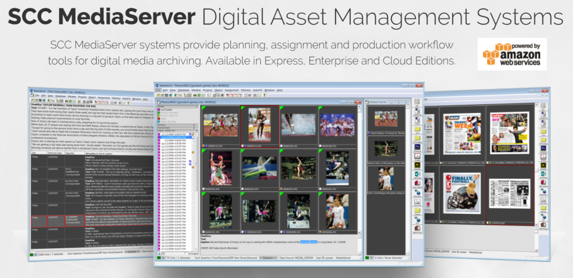Tick checkbox below selected steeplechase athlete photo
573x278 pixels.
pos(243,146)
